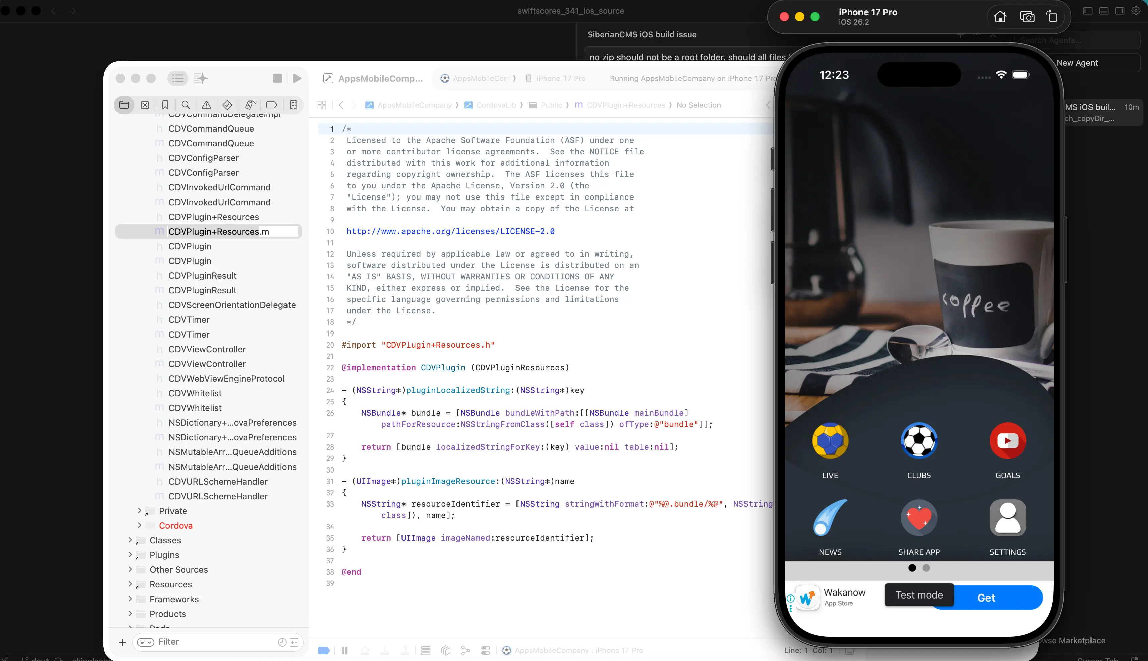Pause program execution in debug bar
The height and width of the screenshot is (661, 1148).
coord(345,651)
